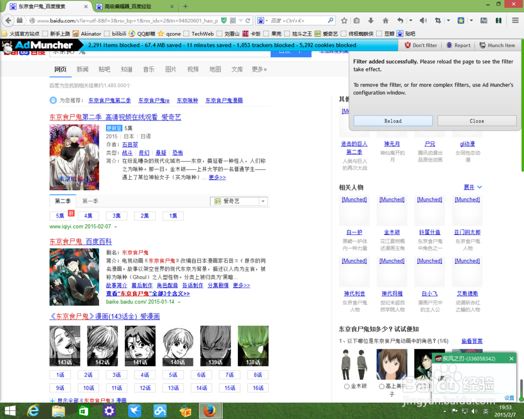Open dropdown next to blue star icon
The width and height of the screenshot is (524, 419).
(471, 21)
